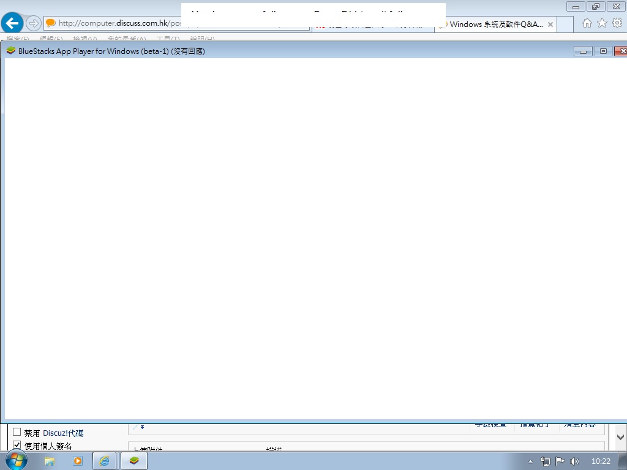627x470 pixels.
Task: Uncheck the 使用個人簽名 checkbox
Action: pos(17,445)
